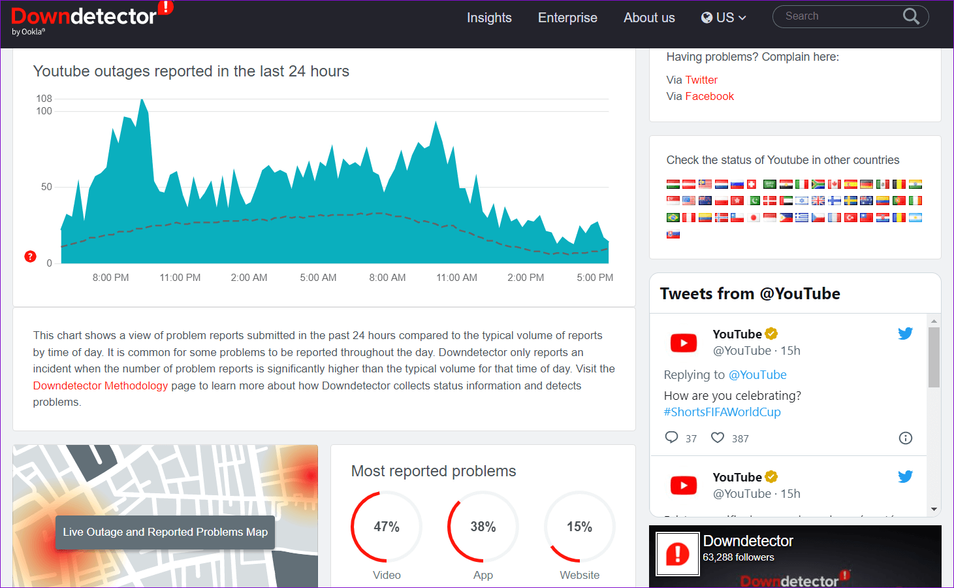Select the United States flag
The width and height of the screenshot is (954, 588).
pos(689,201)
